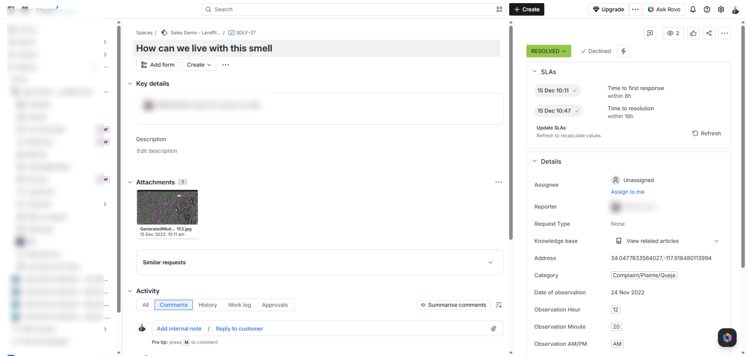This screenshot has height=356, width=746.
Task: Open the Sales Demo - Landfil... breadcrumb
Action: click(195, 33)
